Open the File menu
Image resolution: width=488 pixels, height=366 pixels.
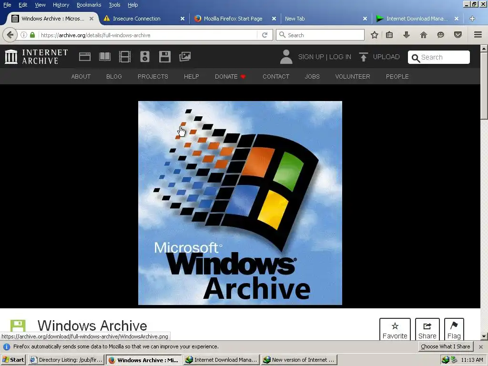tap(7, 5)
